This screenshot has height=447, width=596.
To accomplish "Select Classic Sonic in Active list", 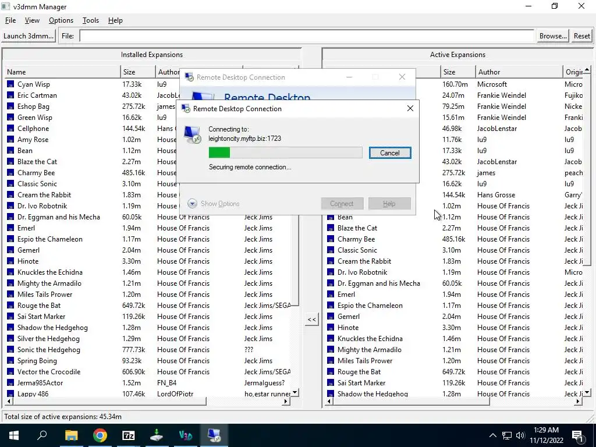I will pos(357,250).
